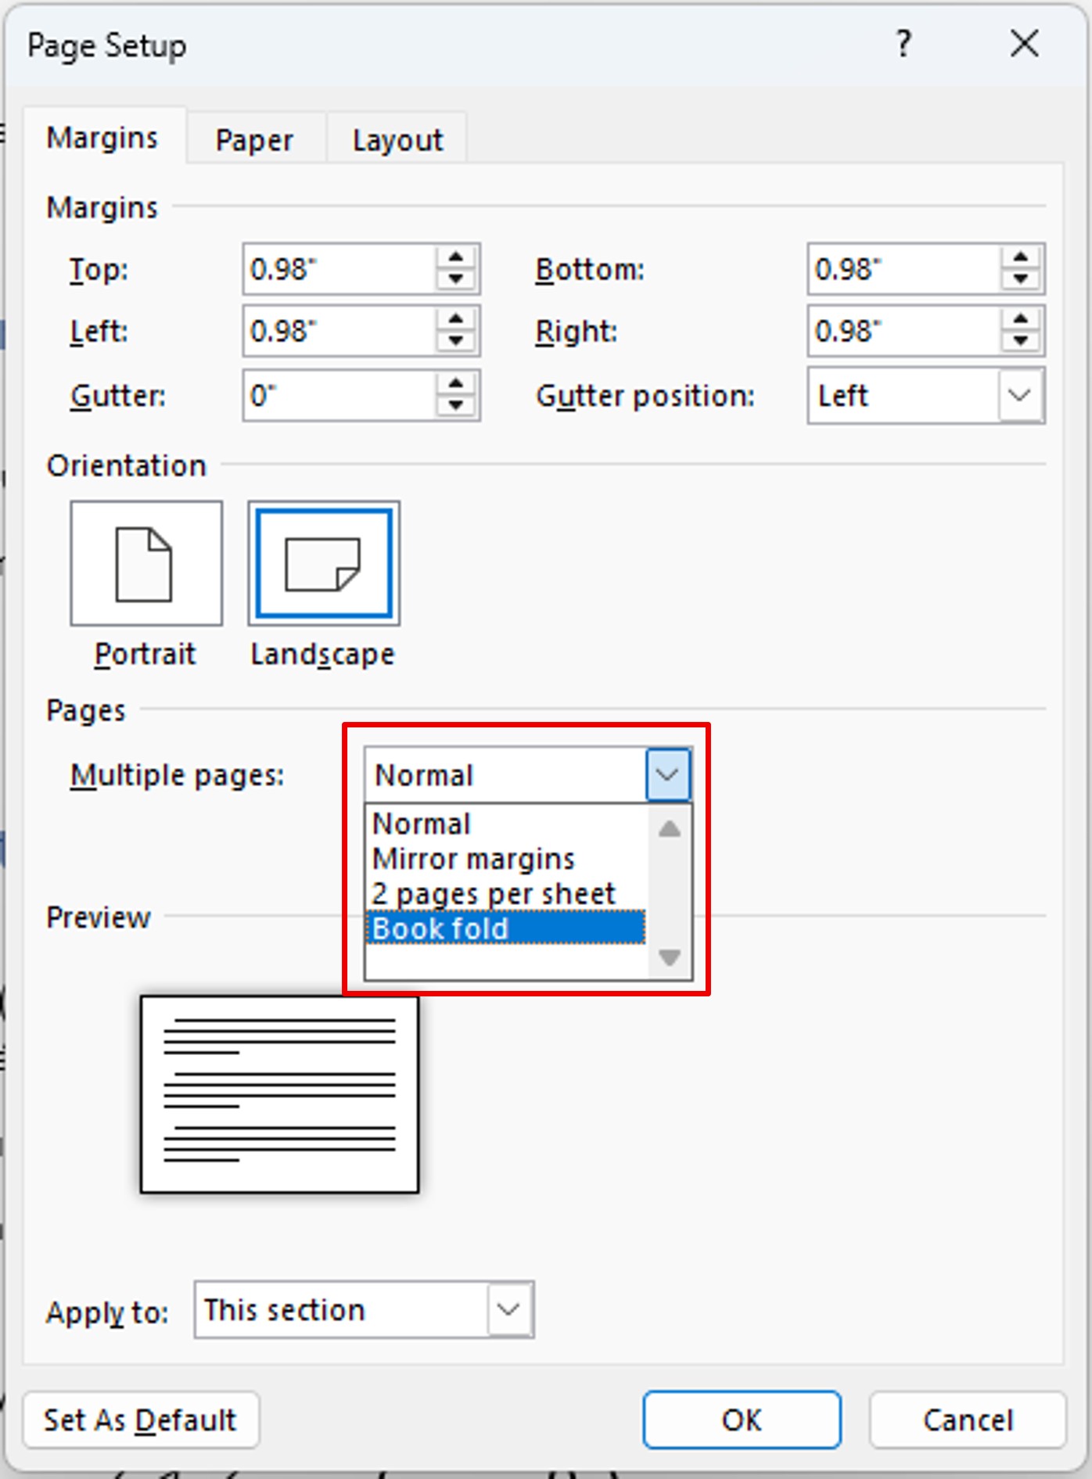The height and width of the screenshot is (1479, 1092).
Task: Collapse the Multiple pages dropdown arrow
Action: (x=667, y=775)
